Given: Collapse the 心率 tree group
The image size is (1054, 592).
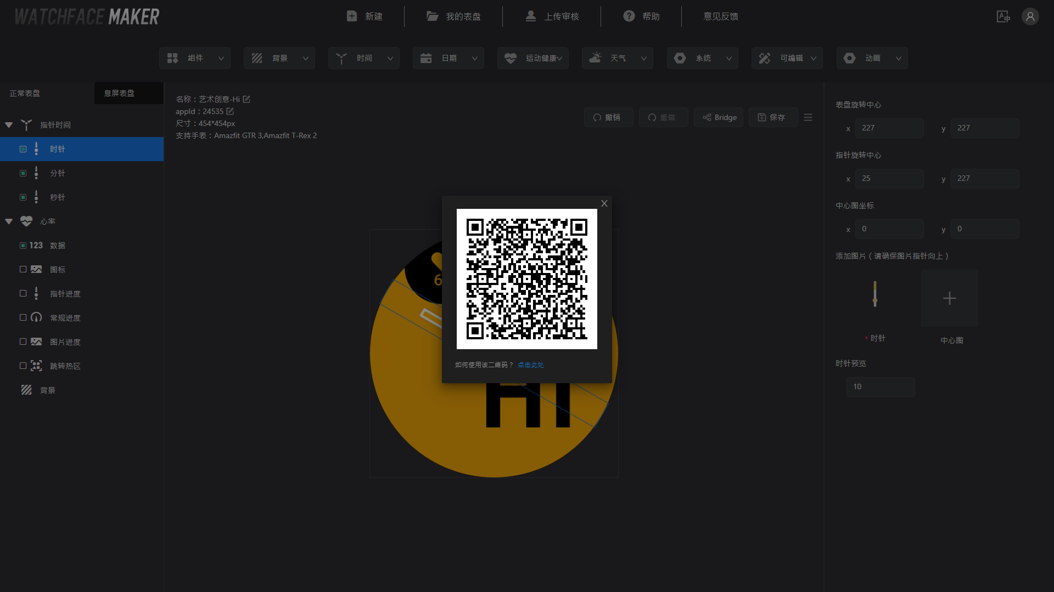Looking at the screenshot, I should [9, 221].
